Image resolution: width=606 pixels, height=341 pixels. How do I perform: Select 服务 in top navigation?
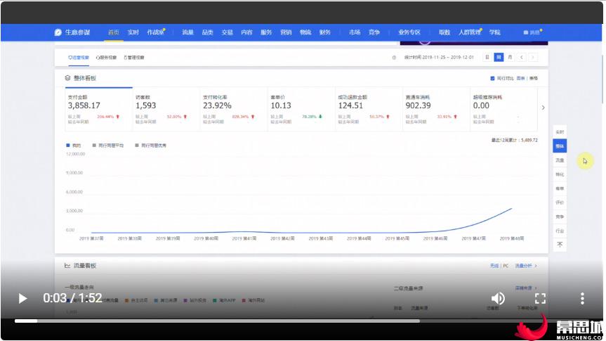[266, 32]
